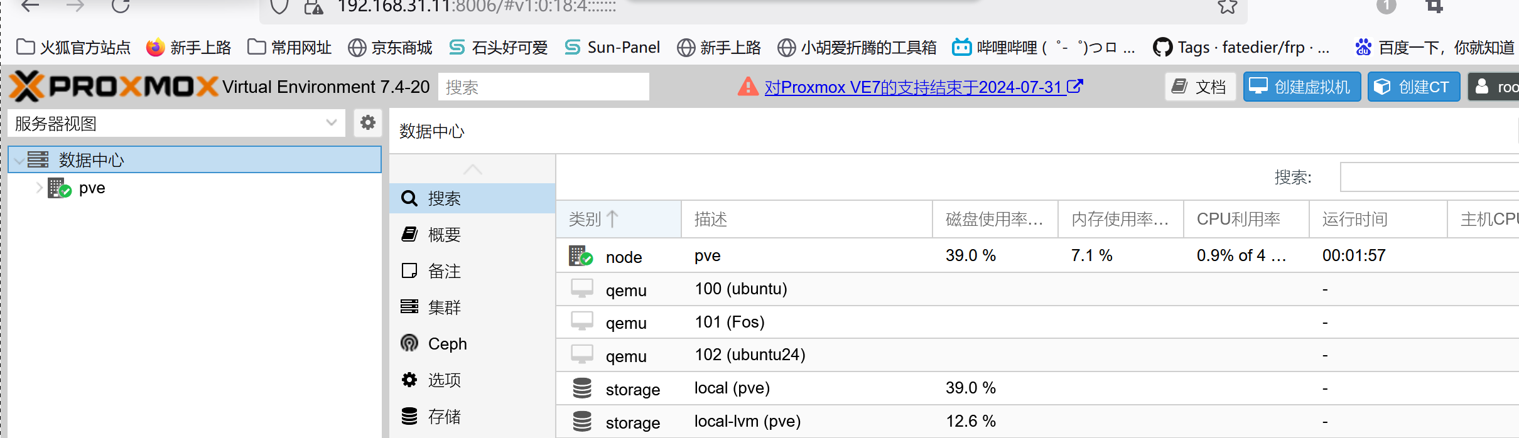1519x438 pixels.
Task: Click the browser reload icon
Action: (121, 6)
